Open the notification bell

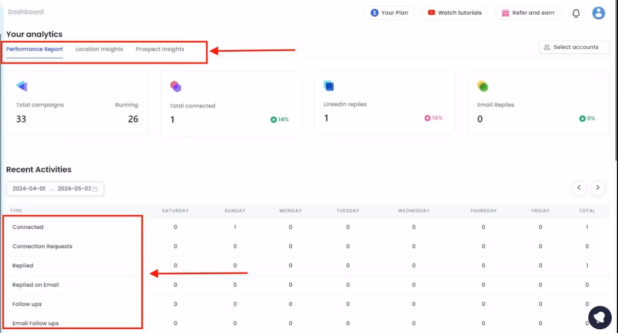click(x=576, y=13)
